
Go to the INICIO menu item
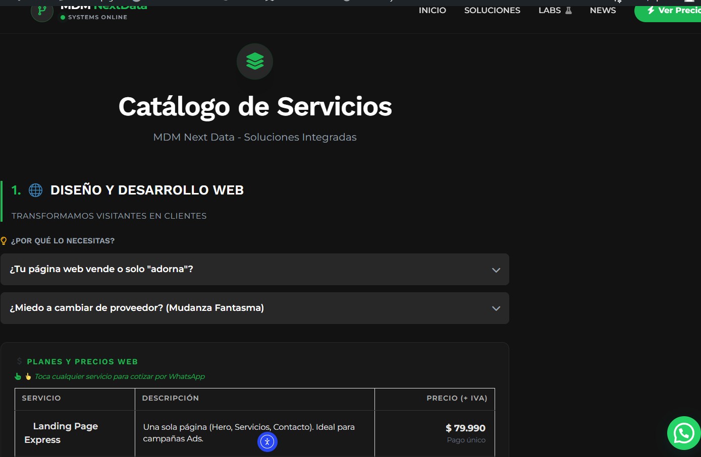point(432,11)
